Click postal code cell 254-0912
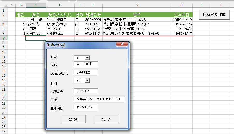Image resolution: width=234 pixels, height=134 pixels. 93,29
